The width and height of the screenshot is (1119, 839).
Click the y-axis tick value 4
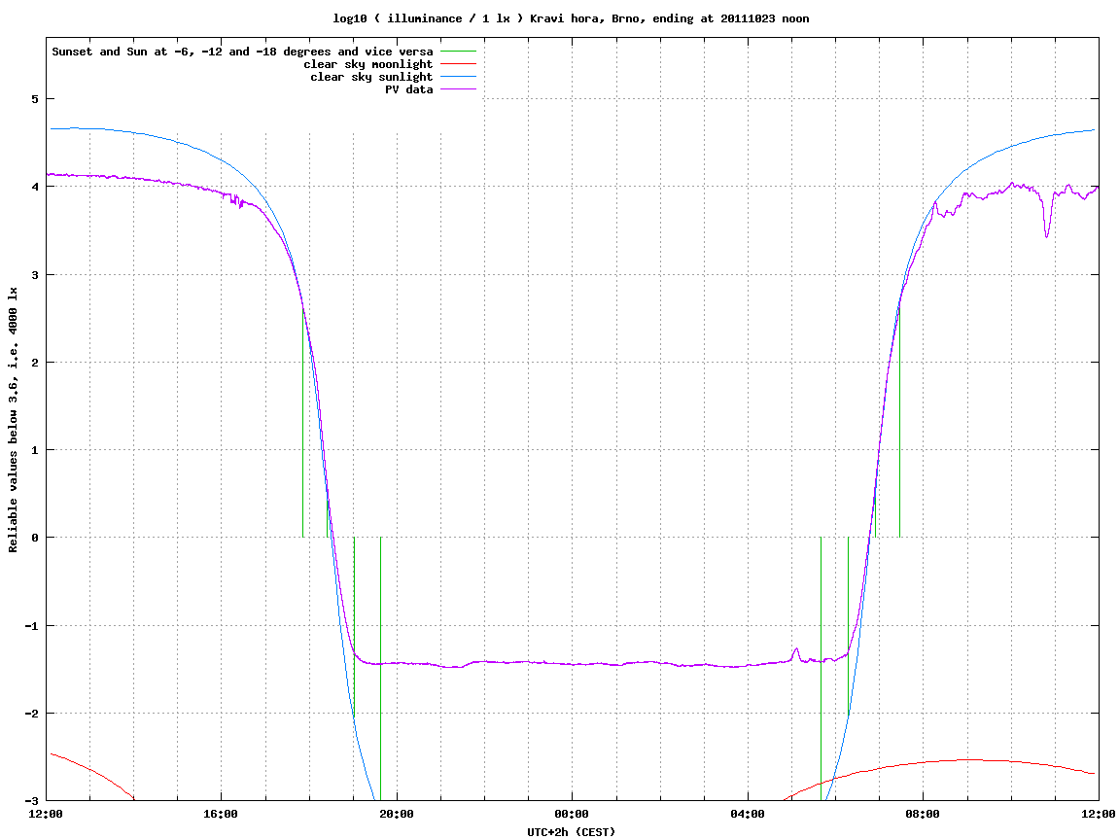pyautogui.click(x=35, y=187)
